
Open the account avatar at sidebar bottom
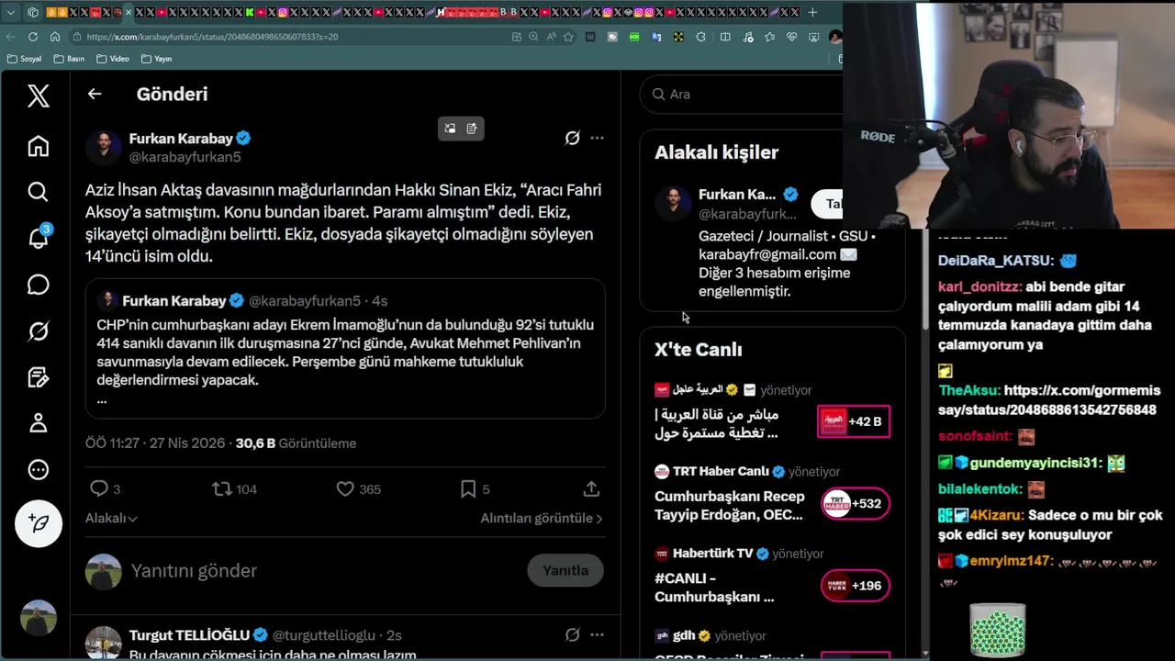pyautogui.click(x=38, y=618)
